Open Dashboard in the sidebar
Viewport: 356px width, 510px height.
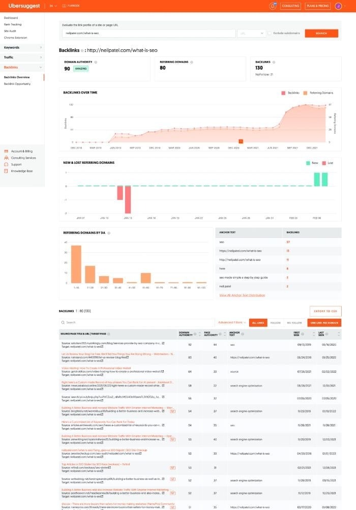[11, 18]
